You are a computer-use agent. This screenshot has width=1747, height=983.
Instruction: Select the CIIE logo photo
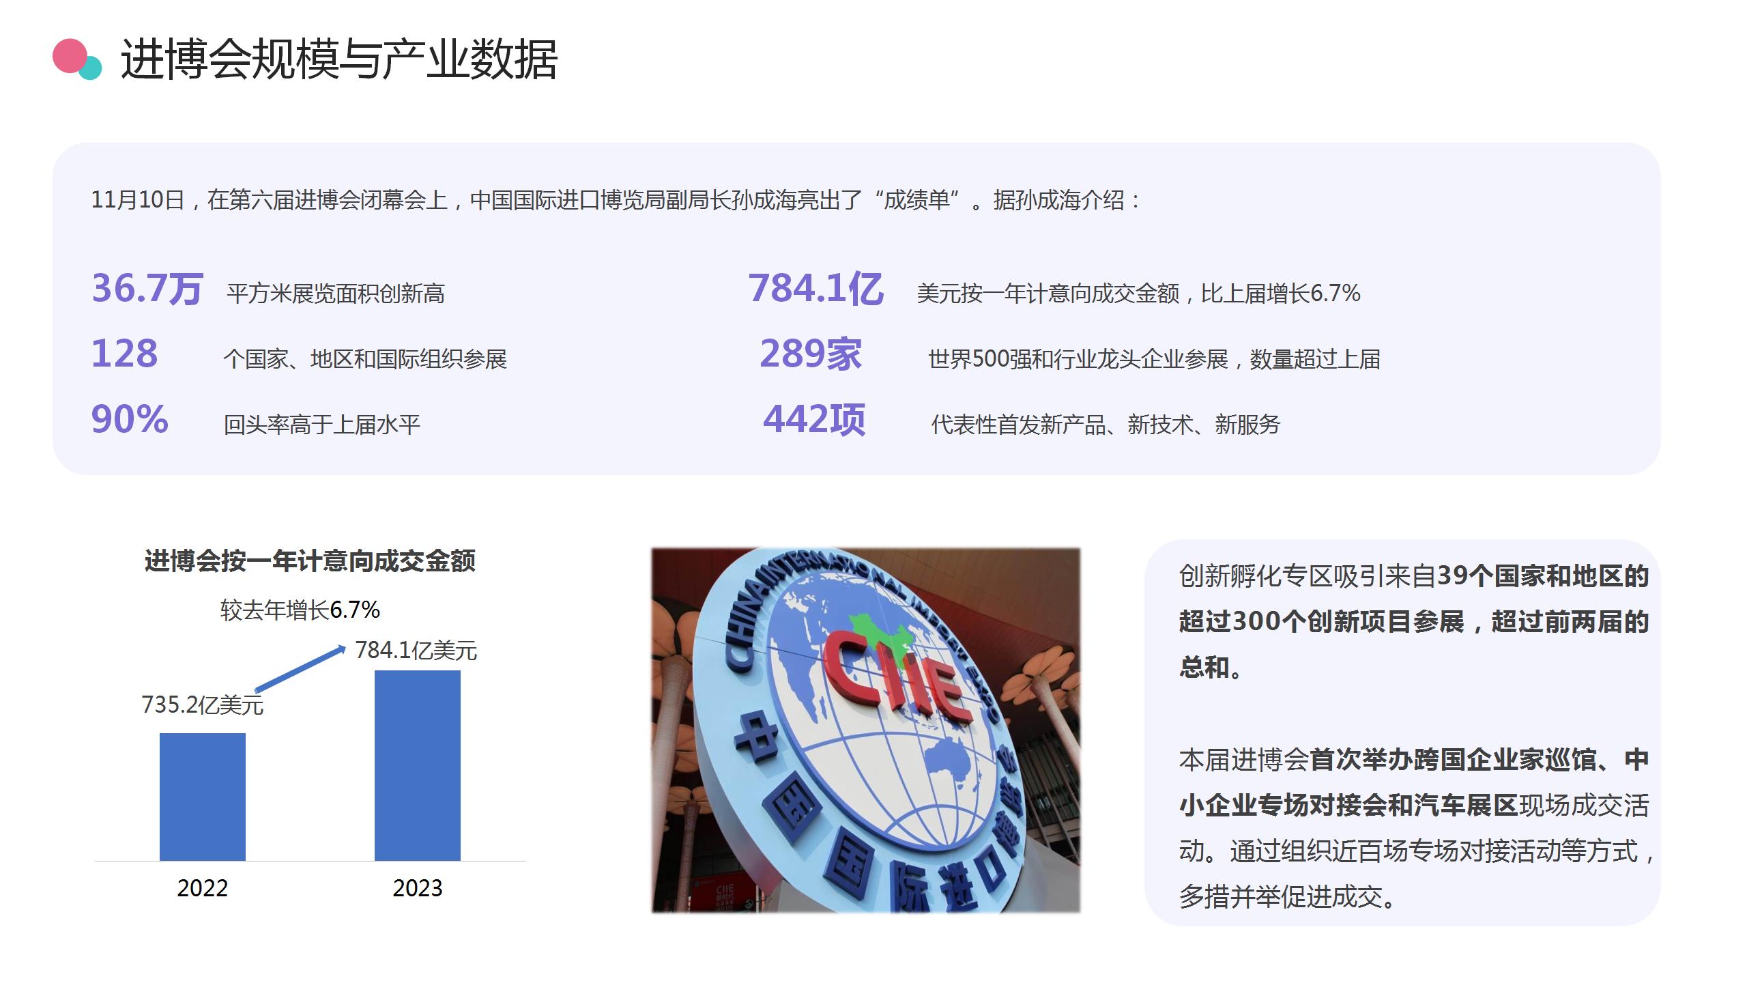click(866, 730)
